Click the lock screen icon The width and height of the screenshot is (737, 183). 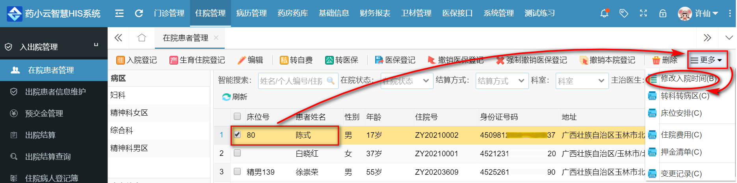663,13
